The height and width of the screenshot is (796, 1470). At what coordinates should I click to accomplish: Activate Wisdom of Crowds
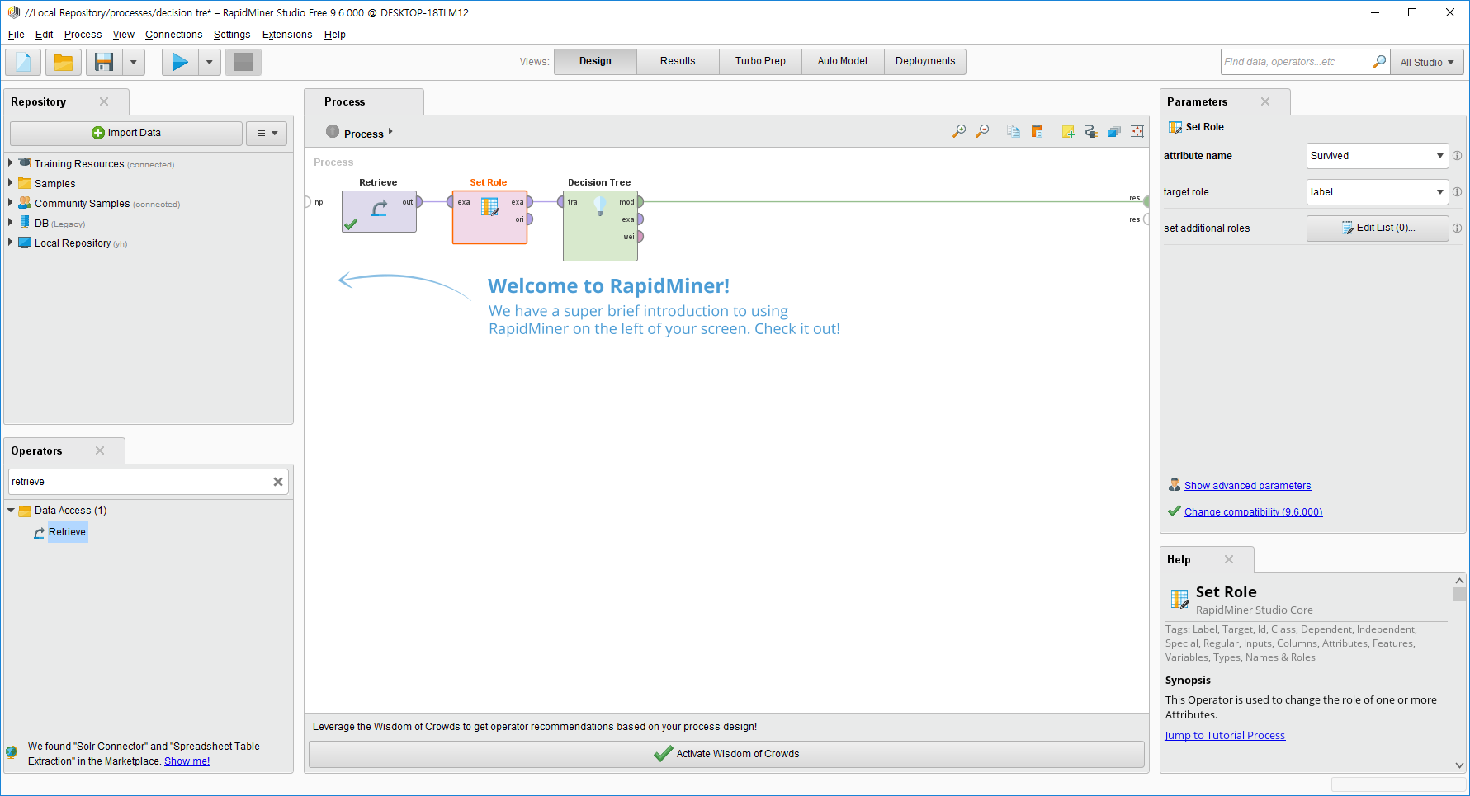(726, 754)
